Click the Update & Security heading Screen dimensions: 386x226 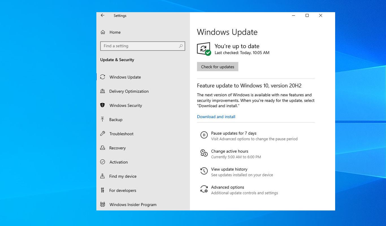[x=117, y=60]
